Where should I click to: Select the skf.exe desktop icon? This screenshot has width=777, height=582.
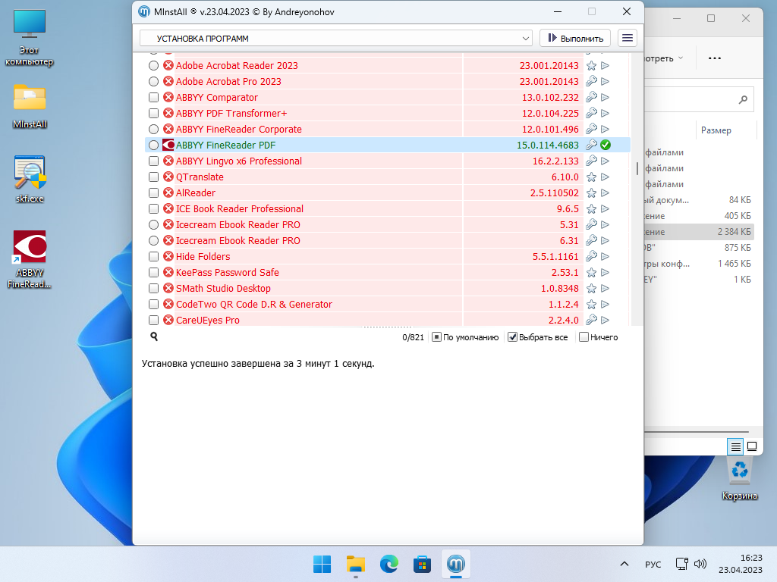(x=30, y=179)
